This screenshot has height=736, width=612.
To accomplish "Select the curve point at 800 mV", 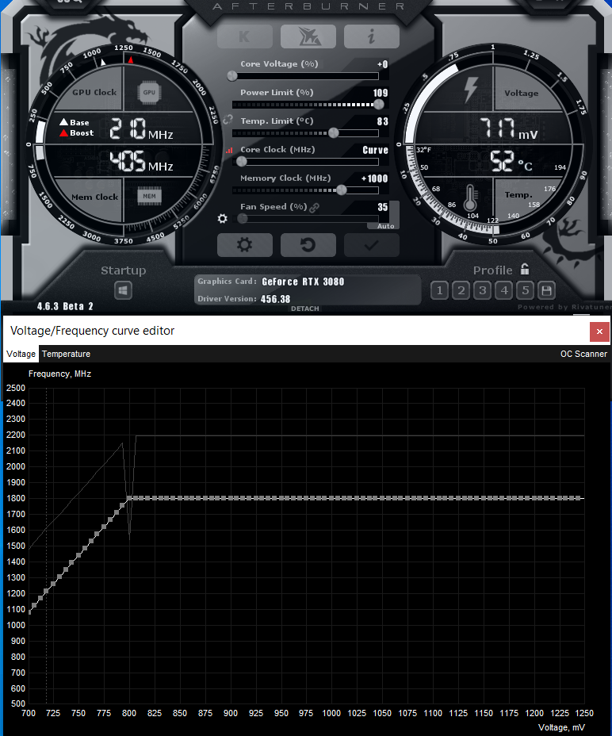I will 129,498.
